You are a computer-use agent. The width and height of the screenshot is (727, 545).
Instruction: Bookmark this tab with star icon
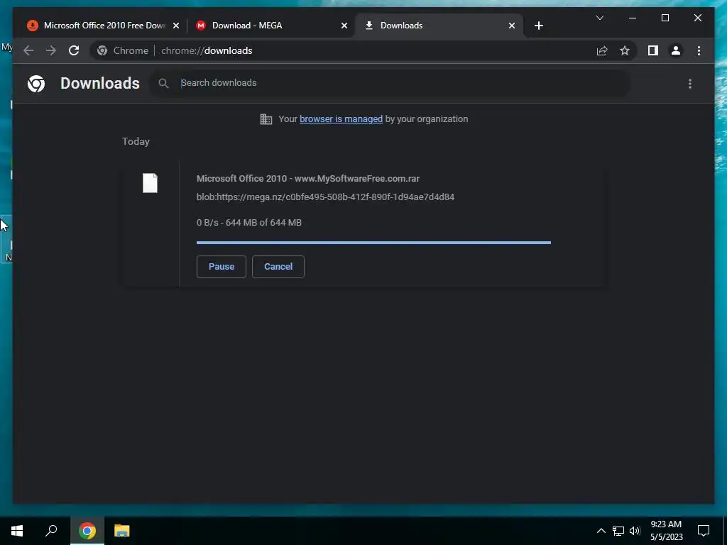point(625,50)
